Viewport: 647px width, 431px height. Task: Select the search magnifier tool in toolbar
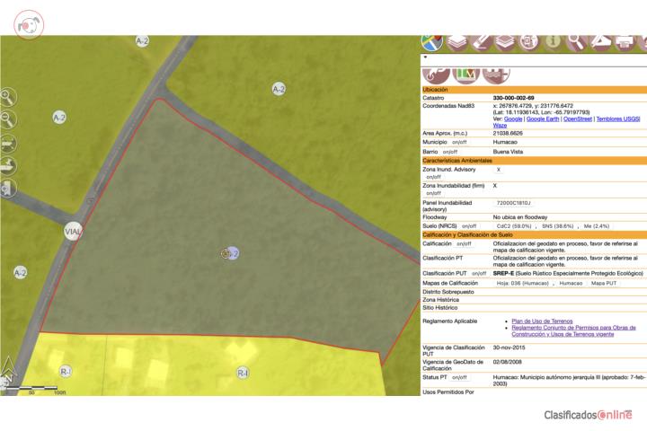[576, 42]
